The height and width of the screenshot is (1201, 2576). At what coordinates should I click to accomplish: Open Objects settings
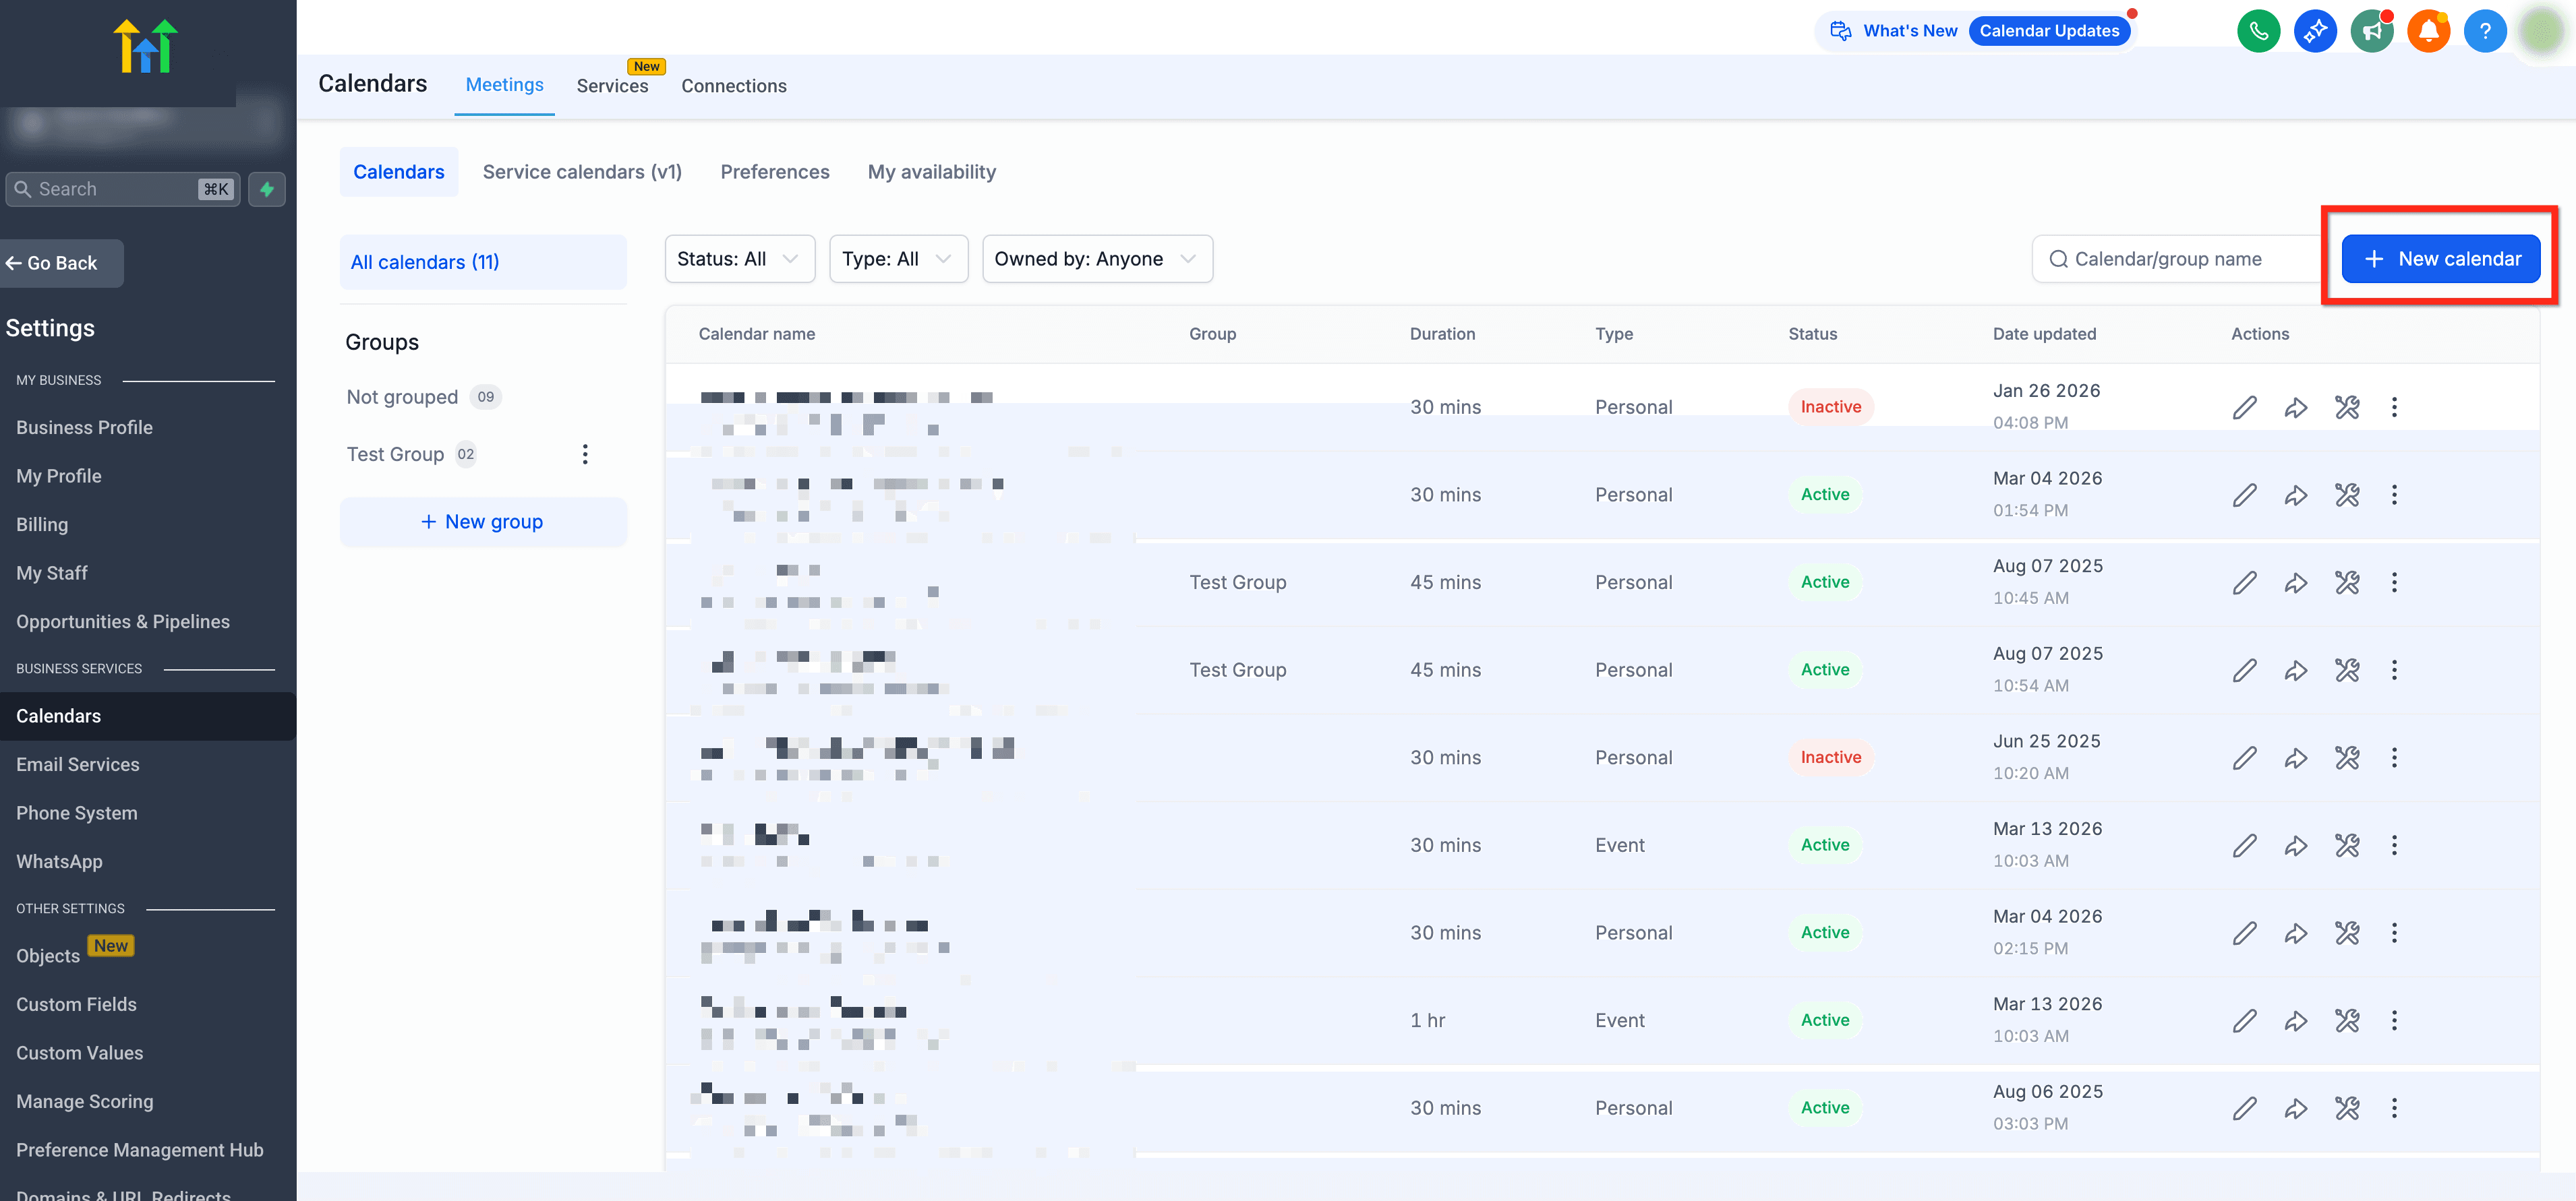(x=48, y=956)
